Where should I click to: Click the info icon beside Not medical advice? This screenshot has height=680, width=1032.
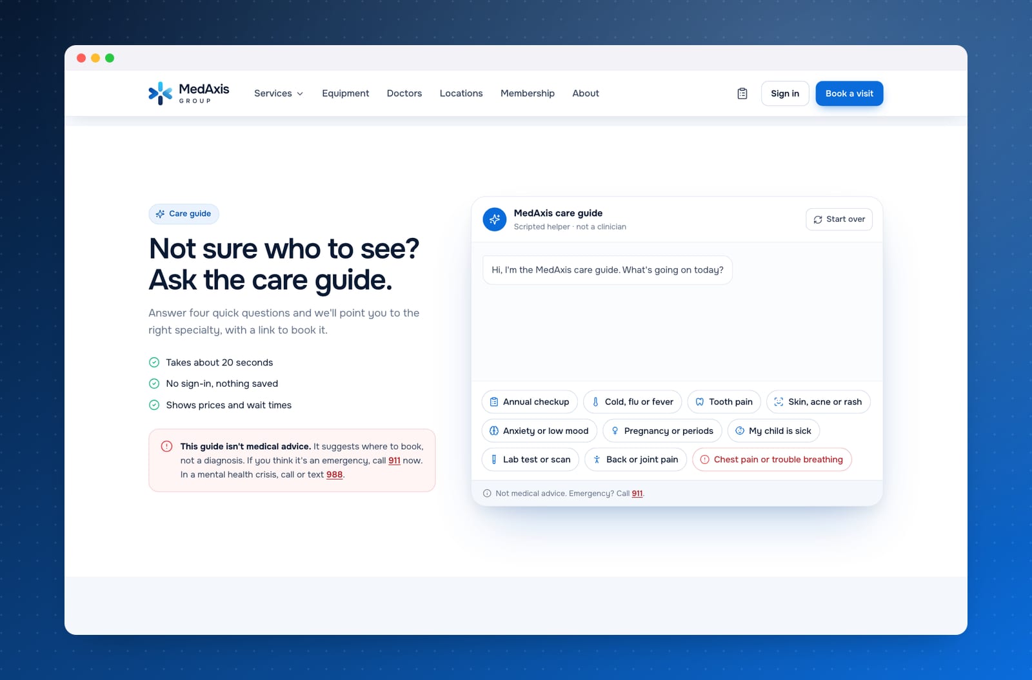coord(487,494)
